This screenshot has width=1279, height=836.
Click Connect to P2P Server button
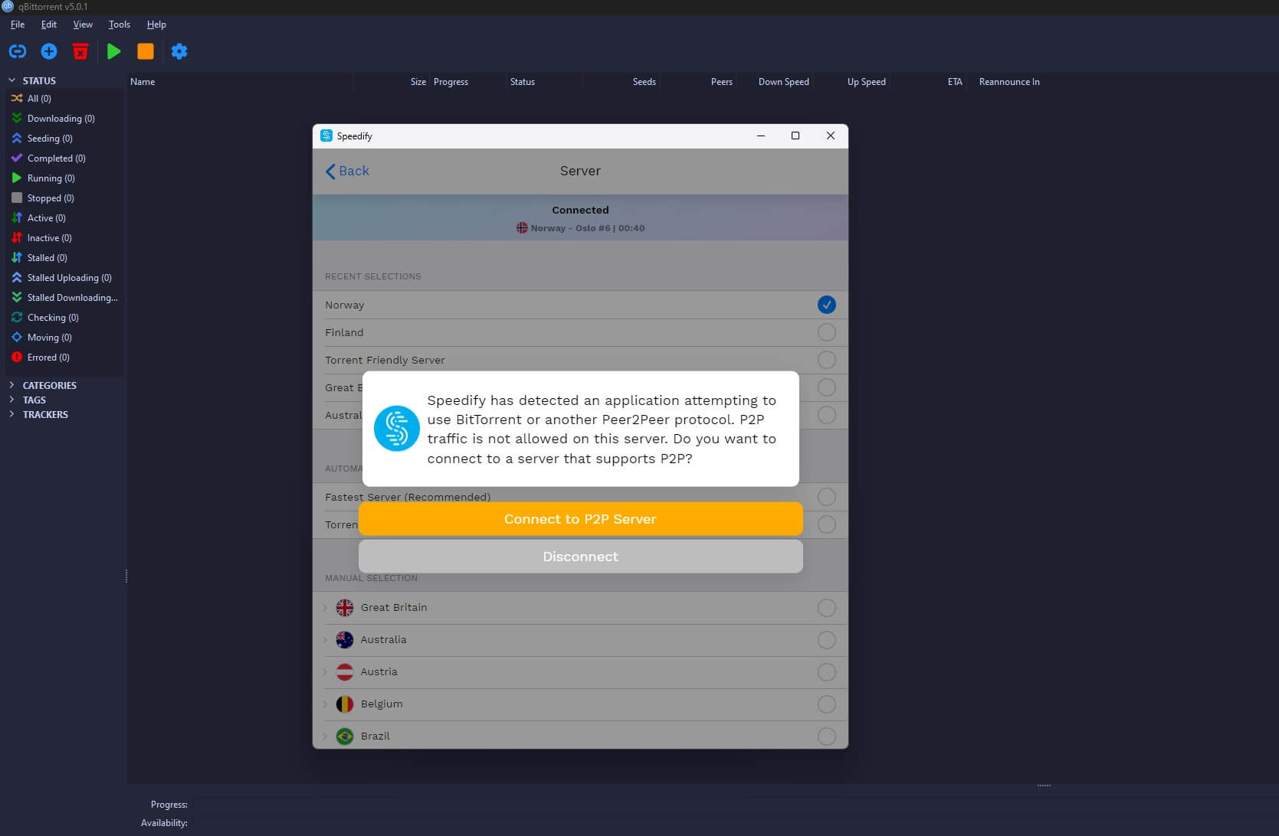(x=580, y=519)
